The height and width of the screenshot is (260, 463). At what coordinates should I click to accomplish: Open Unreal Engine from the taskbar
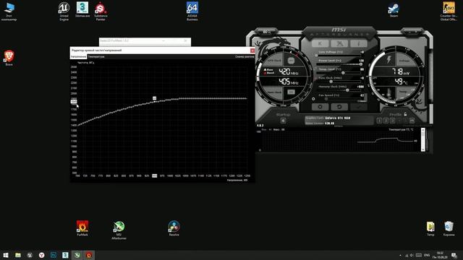[30, 255]
